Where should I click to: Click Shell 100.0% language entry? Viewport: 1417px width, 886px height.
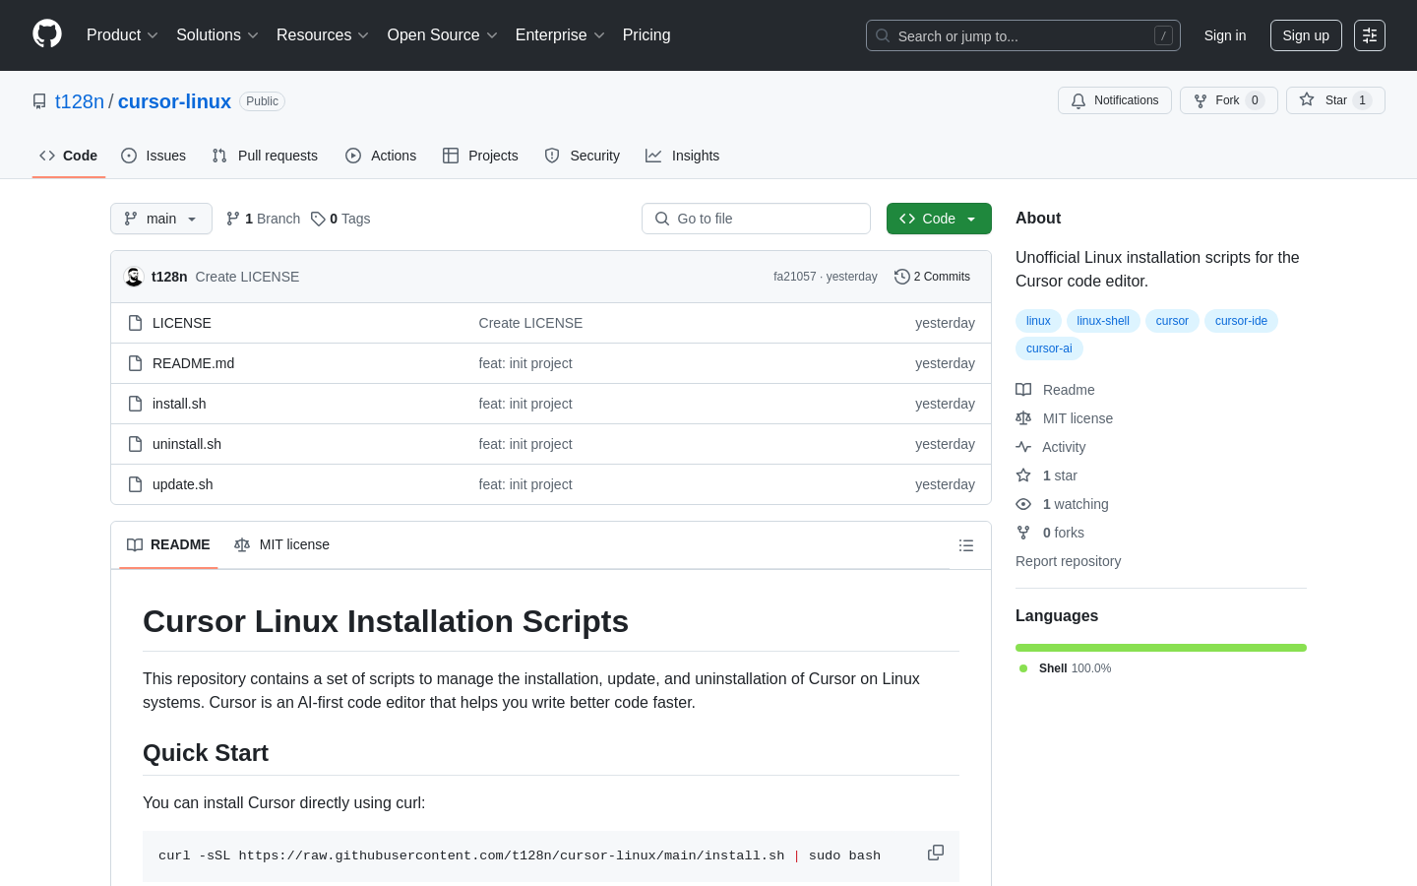[x=1065, y=668]
